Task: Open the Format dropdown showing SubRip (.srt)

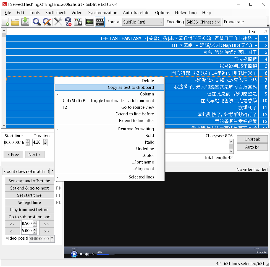Action: click(x=161, y=22)
